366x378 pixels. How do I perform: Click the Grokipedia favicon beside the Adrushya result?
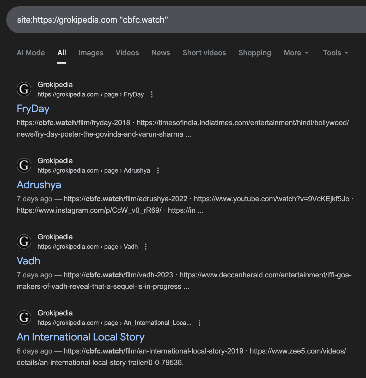[24, 165]
